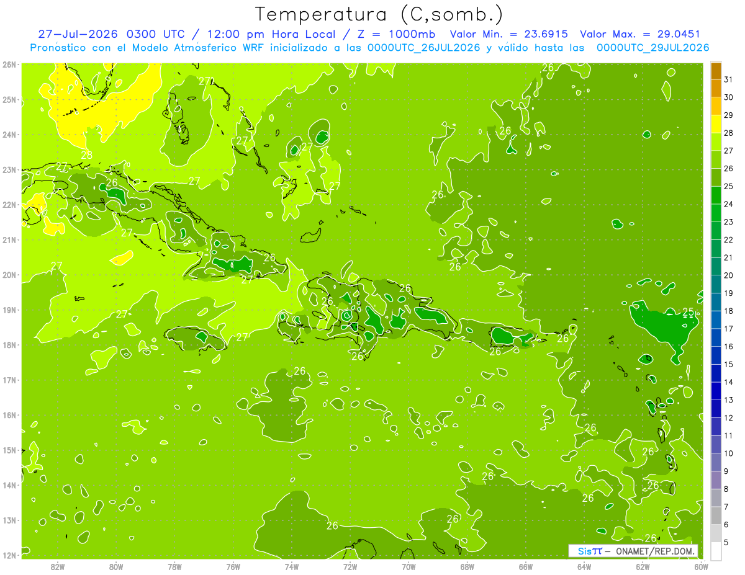Select latitude label 20N
Viewport: 745px width, 575px height.
coord(9,275)
